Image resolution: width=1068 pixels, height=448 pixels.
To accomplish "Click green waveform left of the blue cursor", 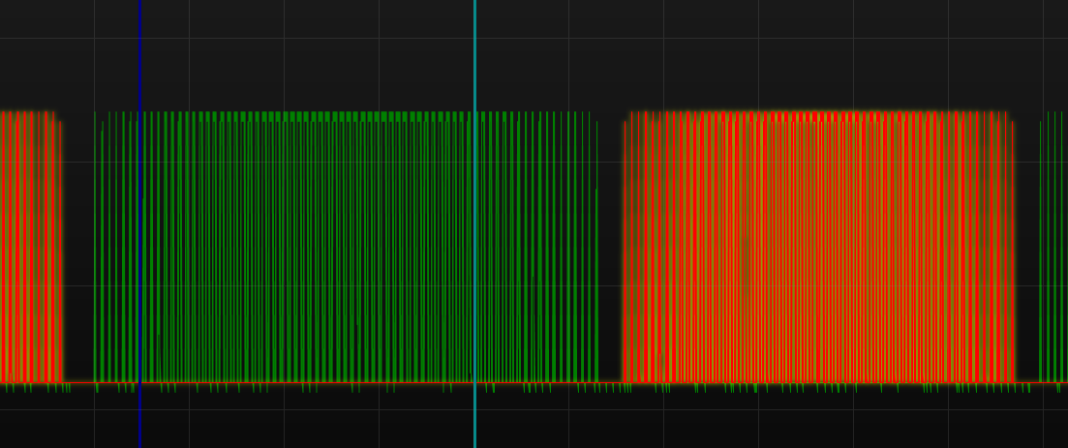I will point(116,247).
